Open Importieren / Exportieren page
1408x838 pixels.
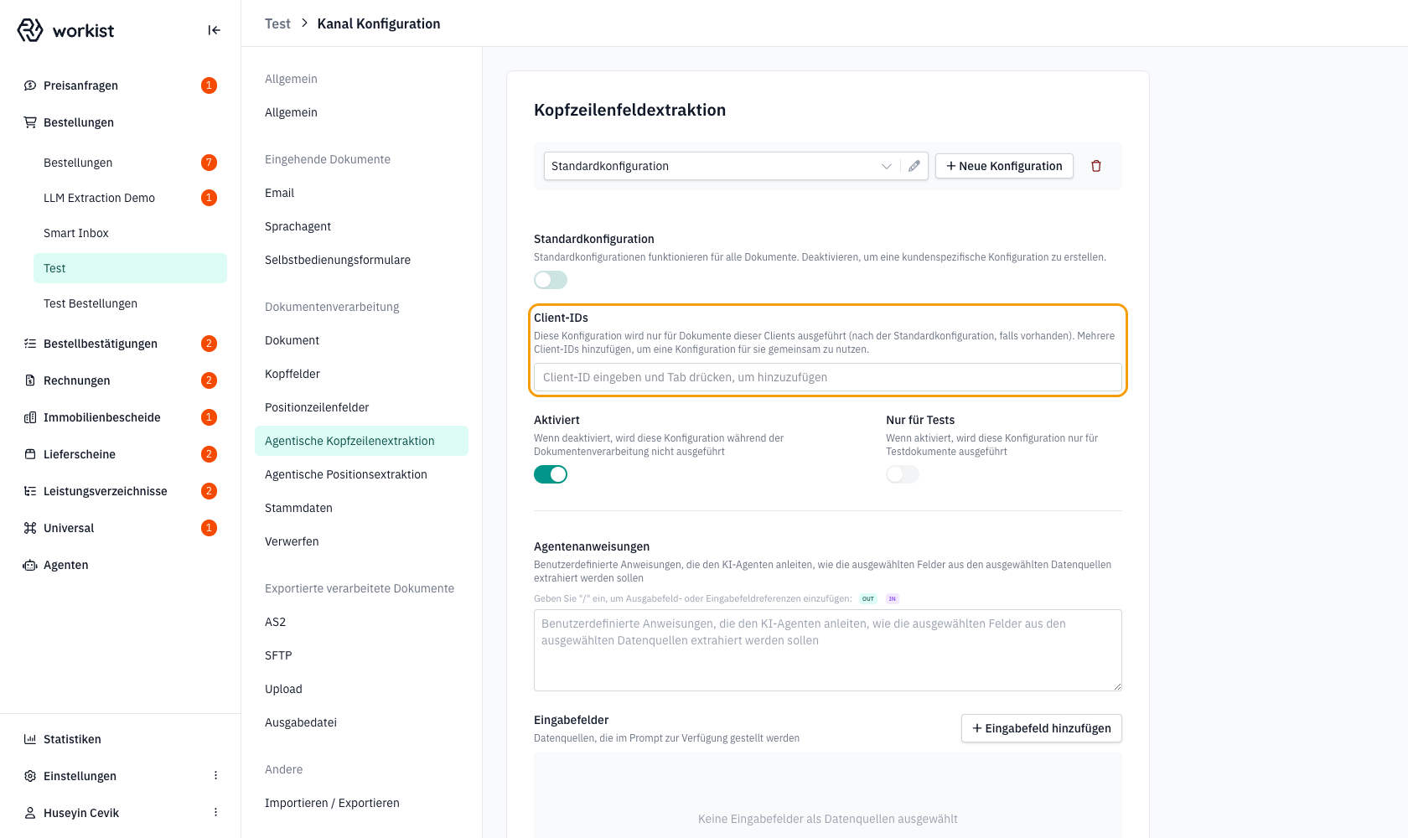click(x=361, y=803)
